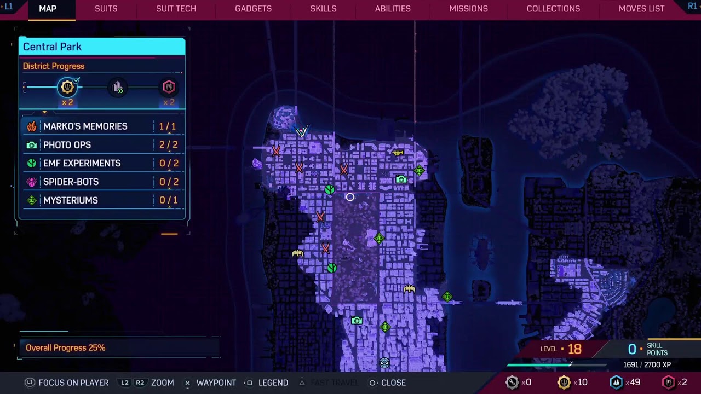701x394 pixels.
Task: Open the MISSIONS tab
Action: 468,9
